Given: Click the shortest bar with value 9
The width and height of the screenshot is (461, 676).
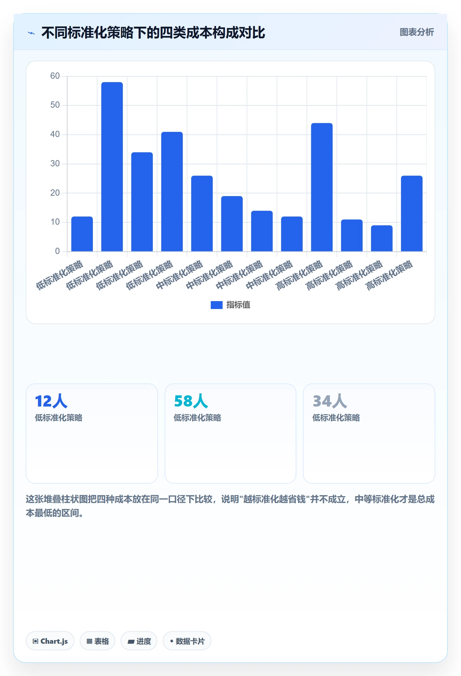Looking at the screenshot, I should pyautogui.click(x=382, y=238).
